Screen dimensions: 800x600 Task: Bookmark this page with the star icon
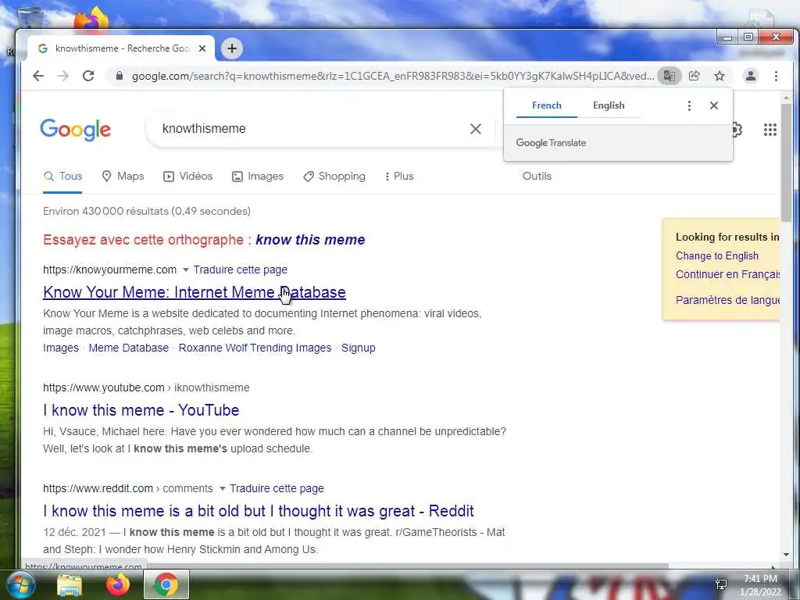pos(720,76)
